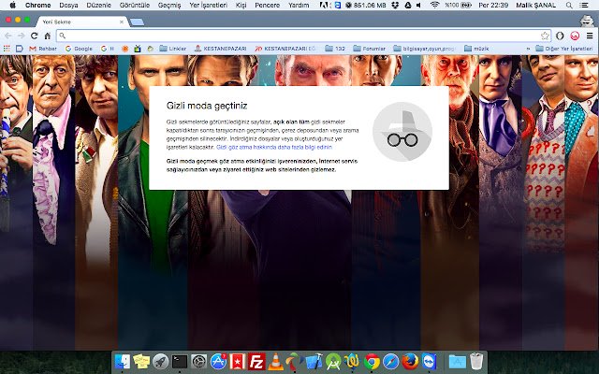Click the 851.06 MB memory monitor

(x=366, y=5)
